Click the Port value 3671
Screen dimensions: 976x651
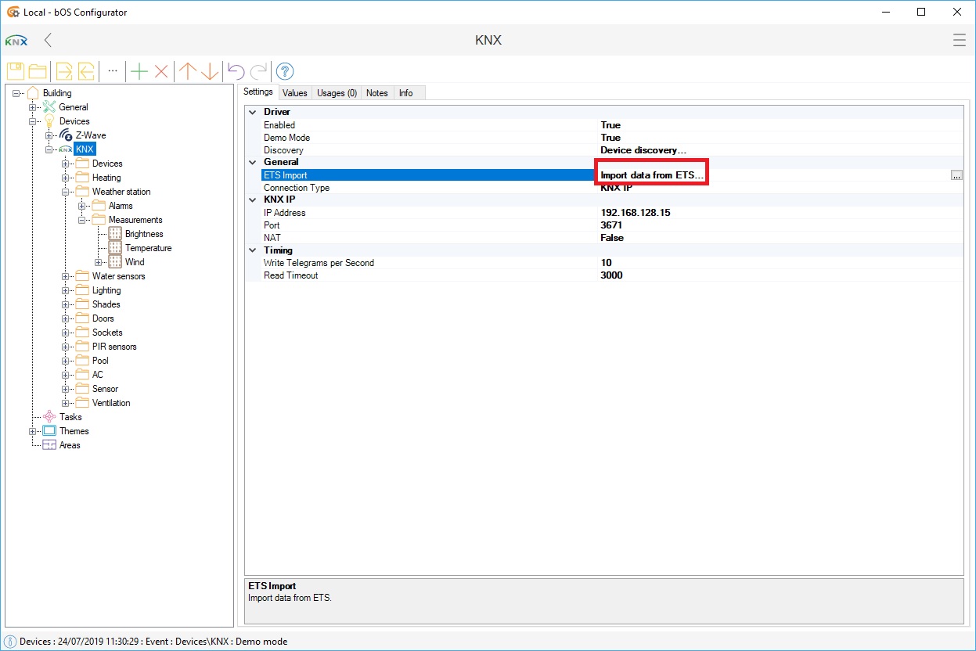[611, 225]
